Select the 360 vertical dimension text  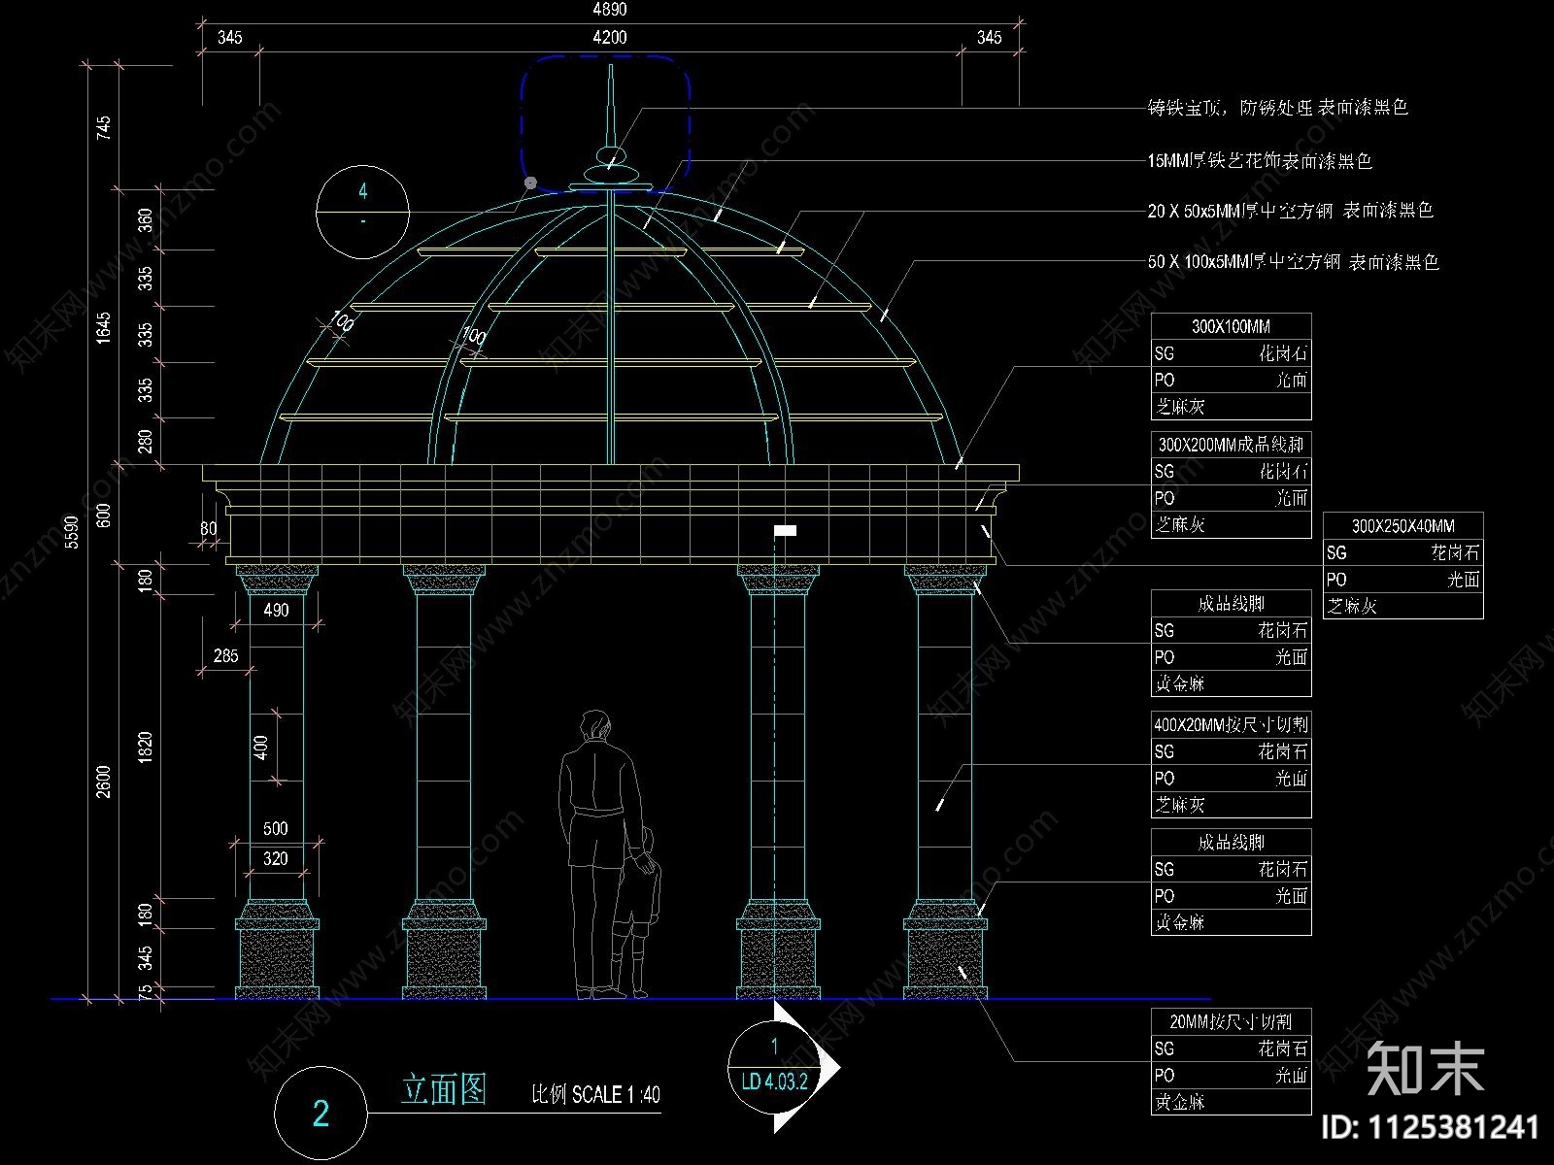point(146,222)
